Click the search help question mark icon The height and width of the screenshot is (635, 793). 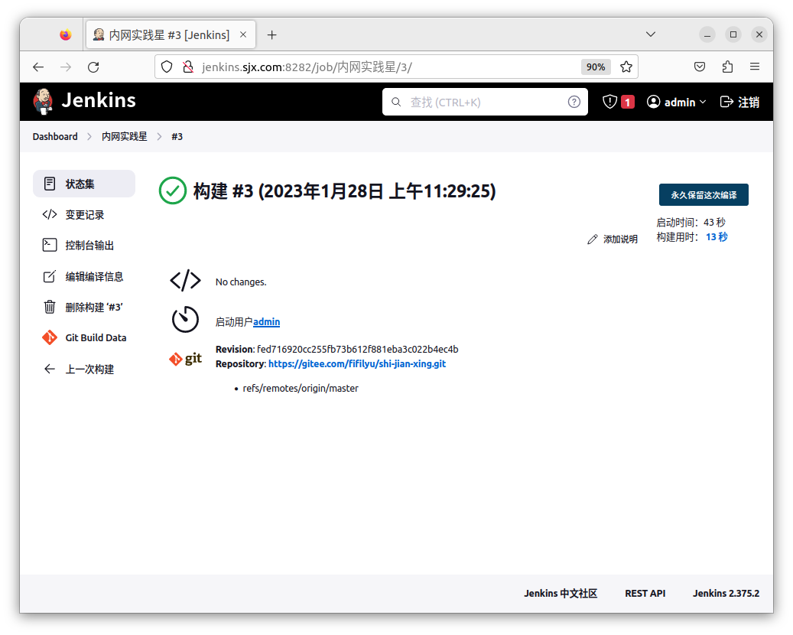[x=574, y=102]
